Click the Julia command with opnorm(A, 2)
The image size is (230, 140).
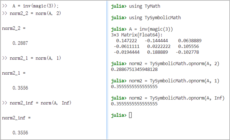pyautogui.click(x=174, y=64)
